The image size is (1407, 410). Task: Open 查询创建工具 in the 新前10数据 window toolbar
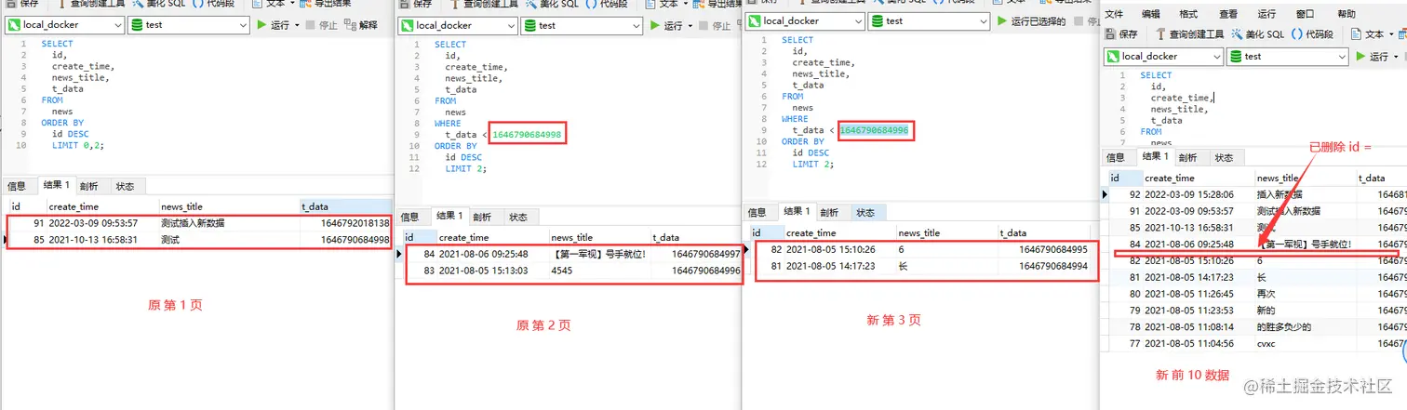click(1190, 34)
